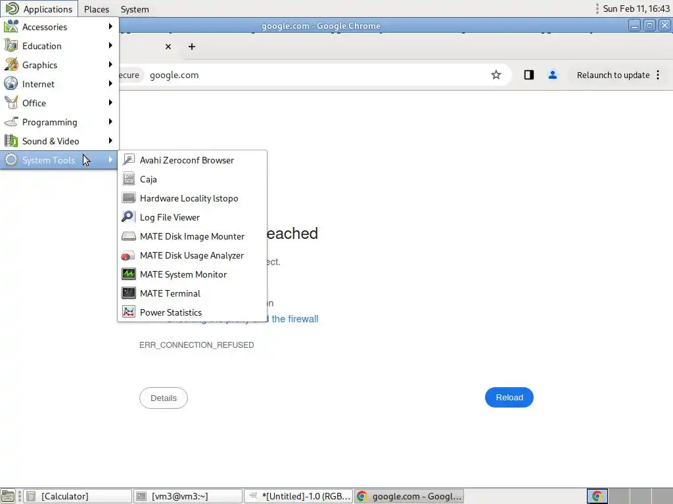Expand Office submenu arrow

(x=110, y=102)
